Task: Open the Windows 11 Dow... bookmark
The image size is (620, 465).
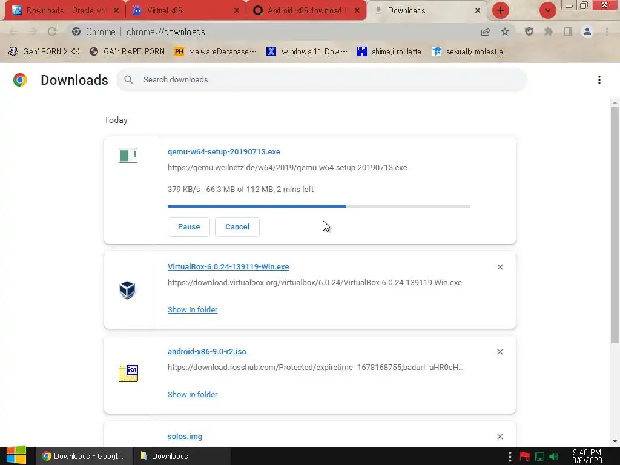Action: click(x=307, y=52)
